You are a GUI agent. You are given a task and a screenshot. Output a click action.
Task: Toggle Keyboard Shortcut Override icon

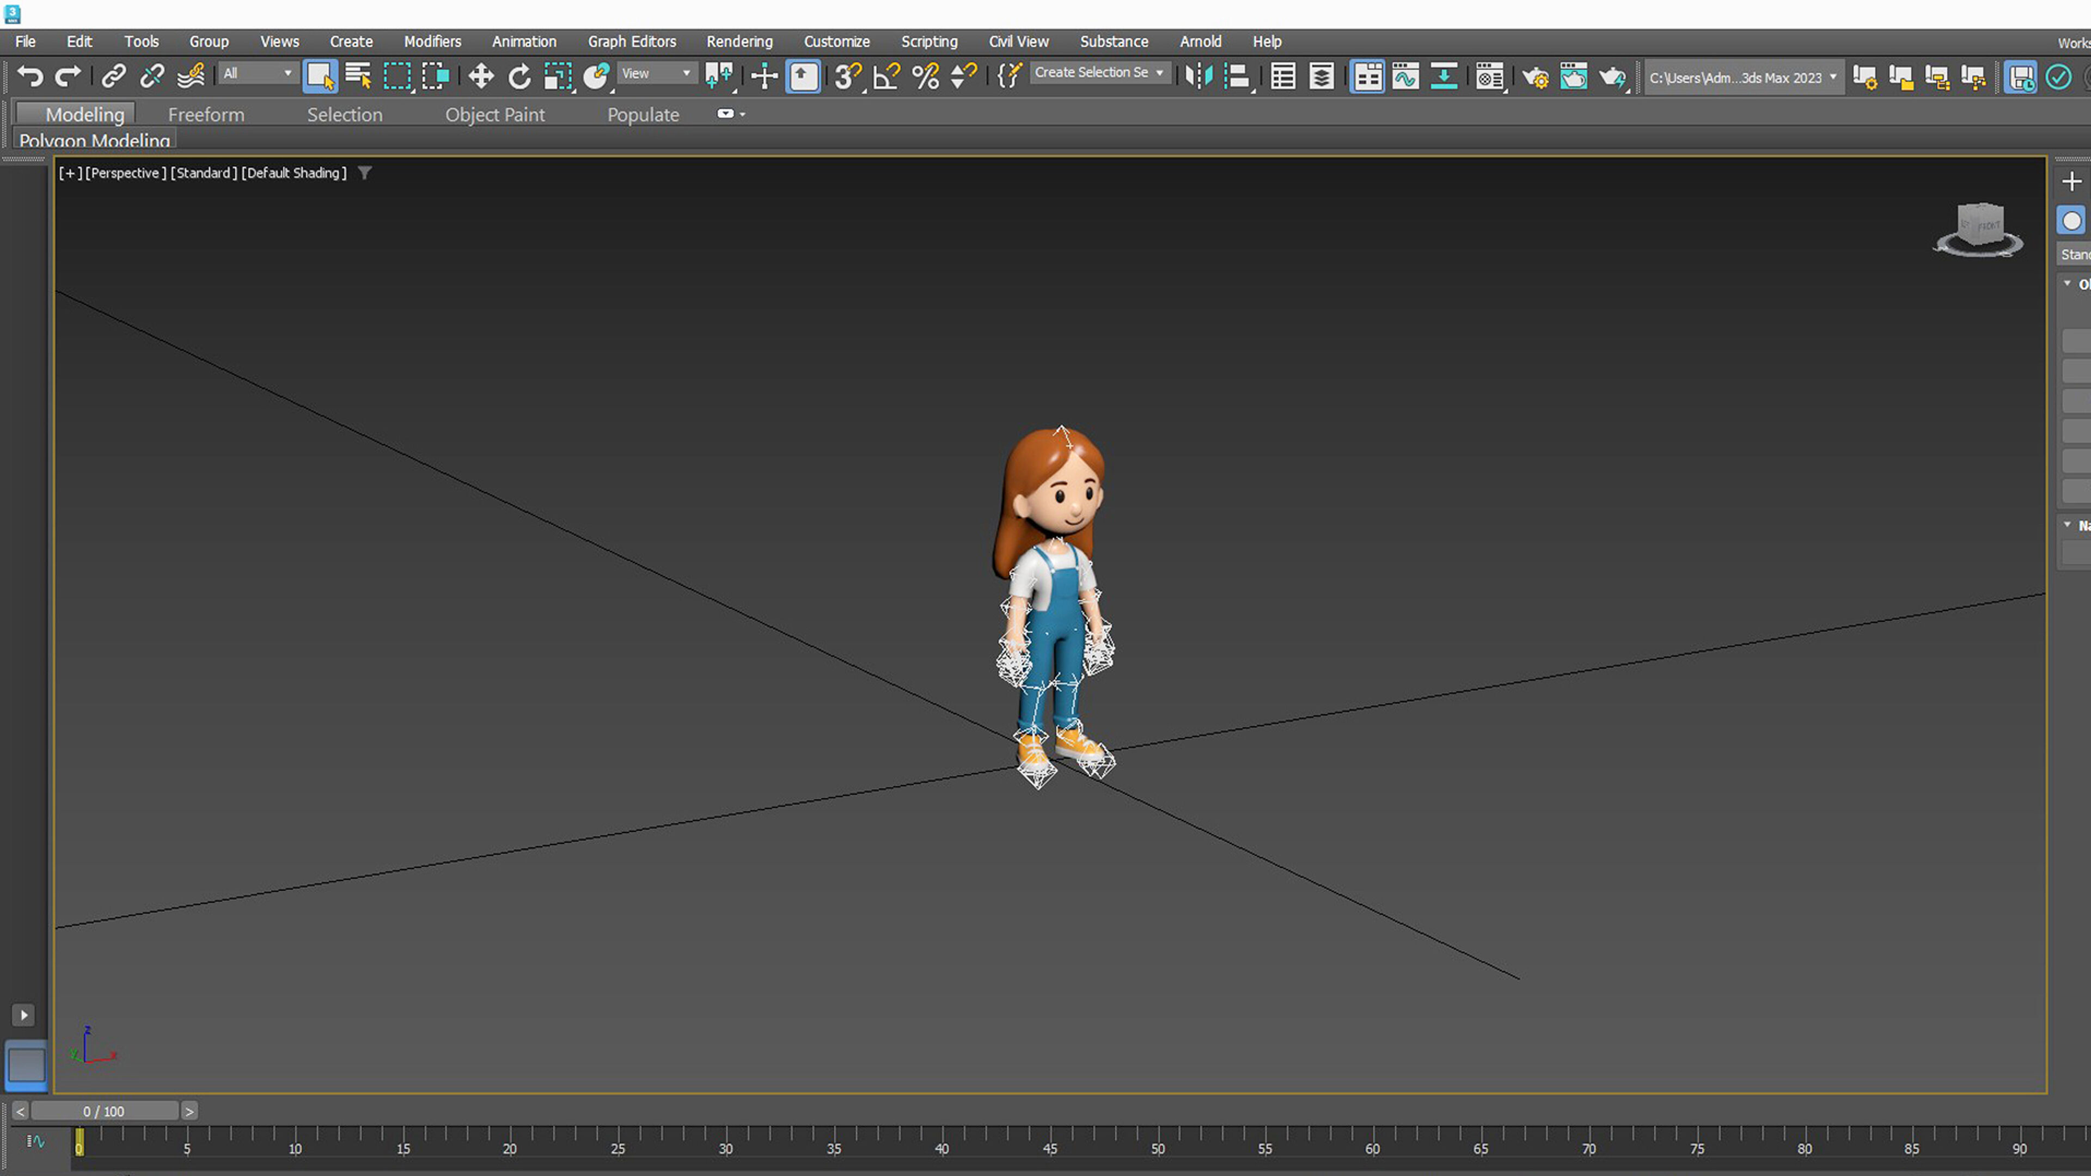[803, 76]
